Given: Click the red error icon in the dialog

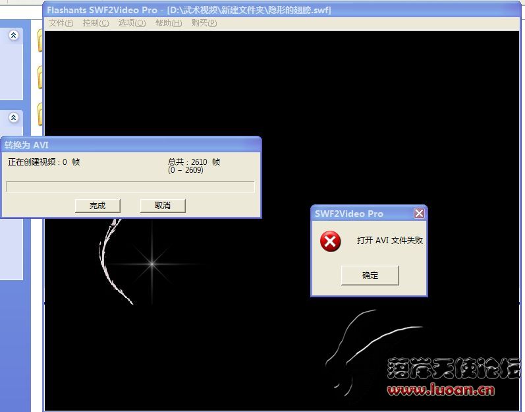Looking at the screenshot, I should click(330, 241).
